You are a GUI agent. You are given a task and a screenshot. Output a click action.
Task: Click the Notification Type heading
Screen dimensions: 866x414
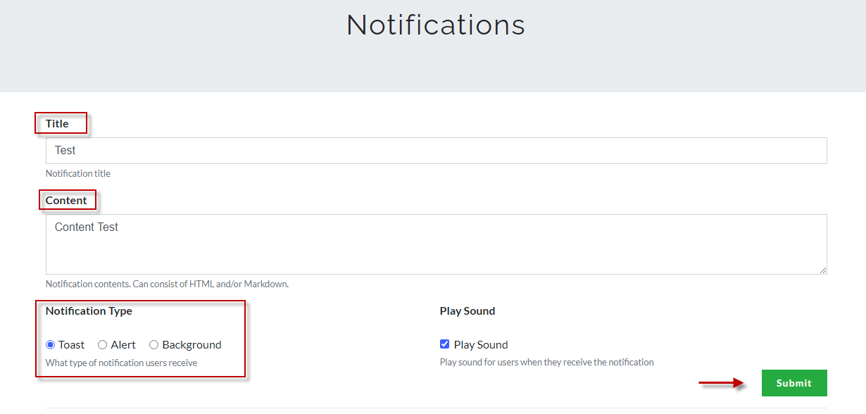click(x=89, y=311)
